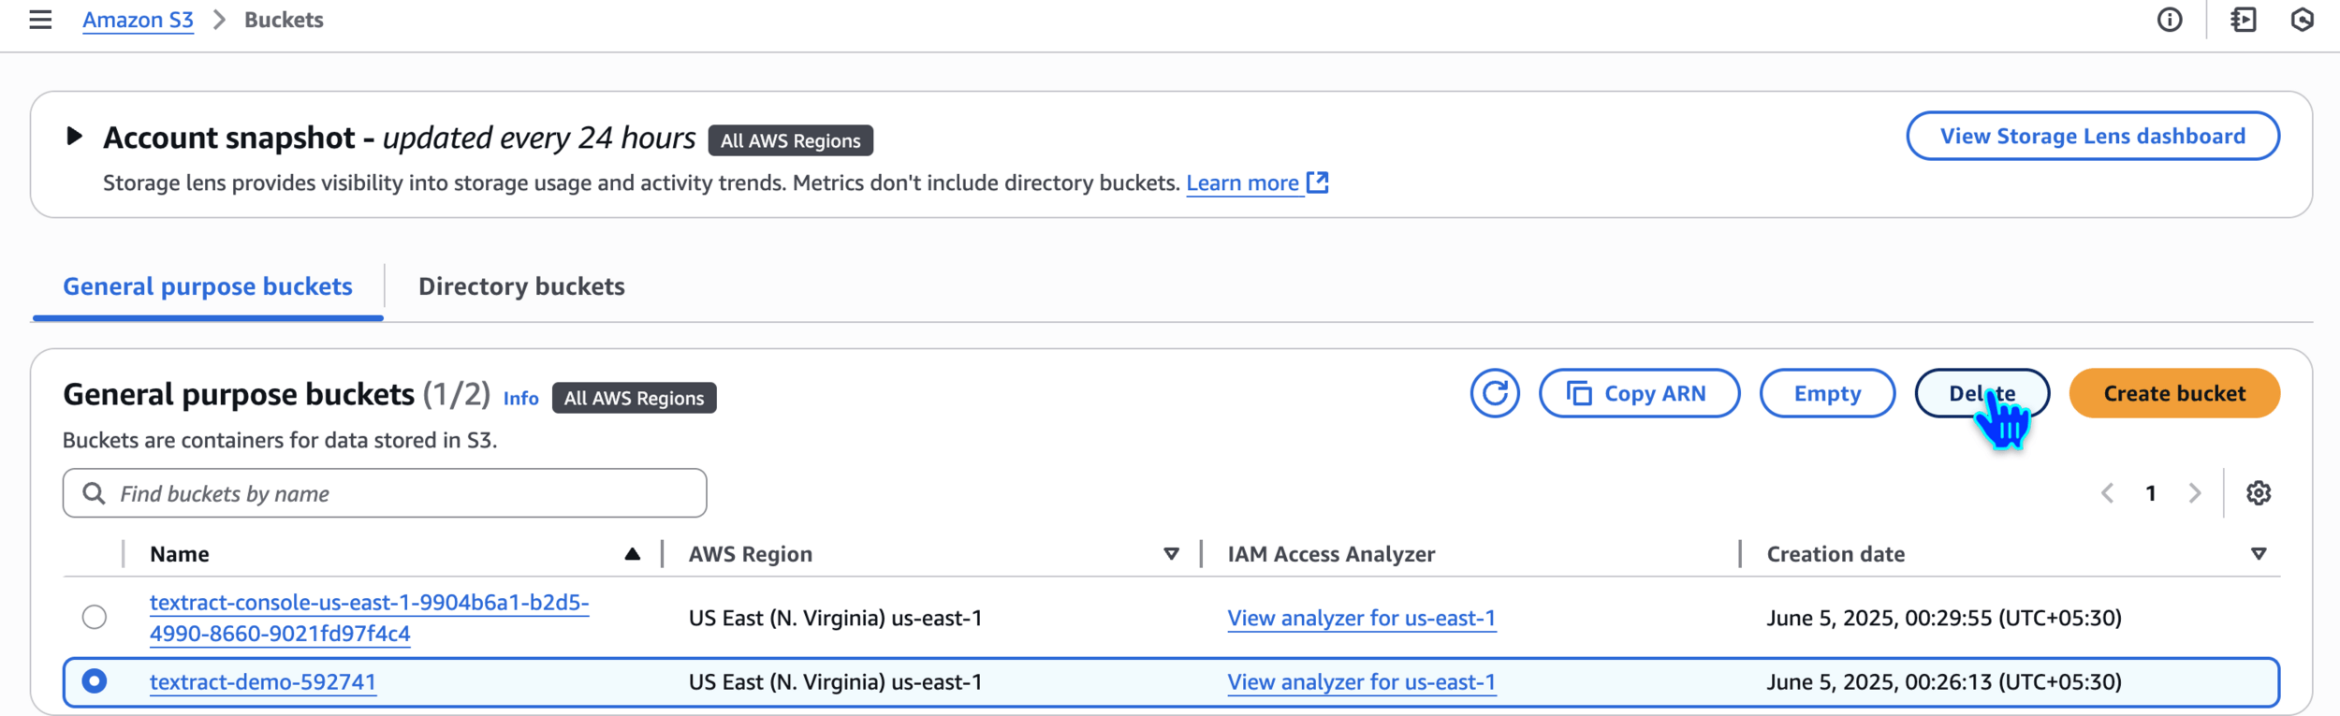View analyzer for us-east-1 in textract-demo row
Viewport: 2340px width, 716px height.
[x=1361, y=681]
